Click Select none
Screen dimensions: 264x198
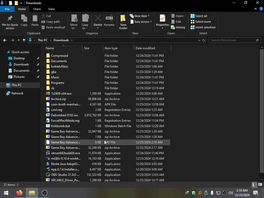201,22
